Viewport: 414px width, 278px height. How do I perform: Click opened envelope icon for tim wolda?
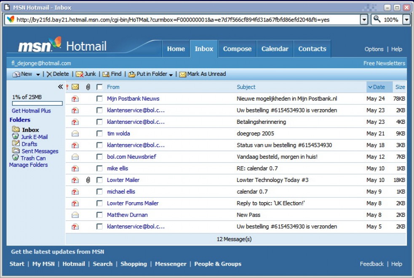click(x=75, y=134)
